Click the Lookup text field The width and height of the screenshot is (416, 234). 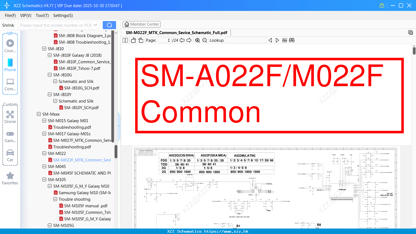tap(246, 40)
